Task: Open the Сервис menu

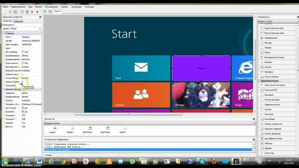Action: pyautogui.click(x=64, y=7)
